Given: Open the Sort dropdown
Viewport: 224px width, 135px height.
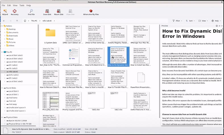Looking at the screenshot, I should pyautogui.click(x=190, y=21).
